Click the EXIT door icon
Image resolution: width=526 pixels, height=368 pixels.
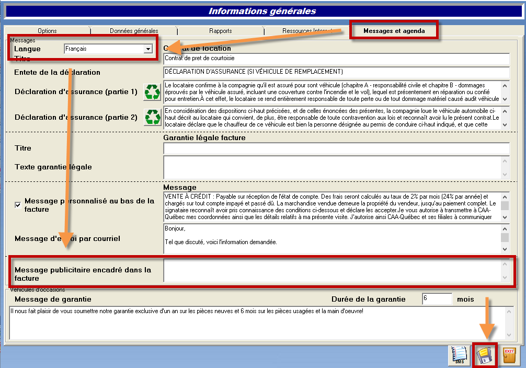click(x=509, y=355)
